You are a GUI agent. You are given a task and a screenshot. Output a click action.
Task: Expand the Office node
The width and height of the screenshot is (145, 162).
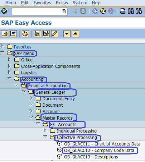(9, 59)
